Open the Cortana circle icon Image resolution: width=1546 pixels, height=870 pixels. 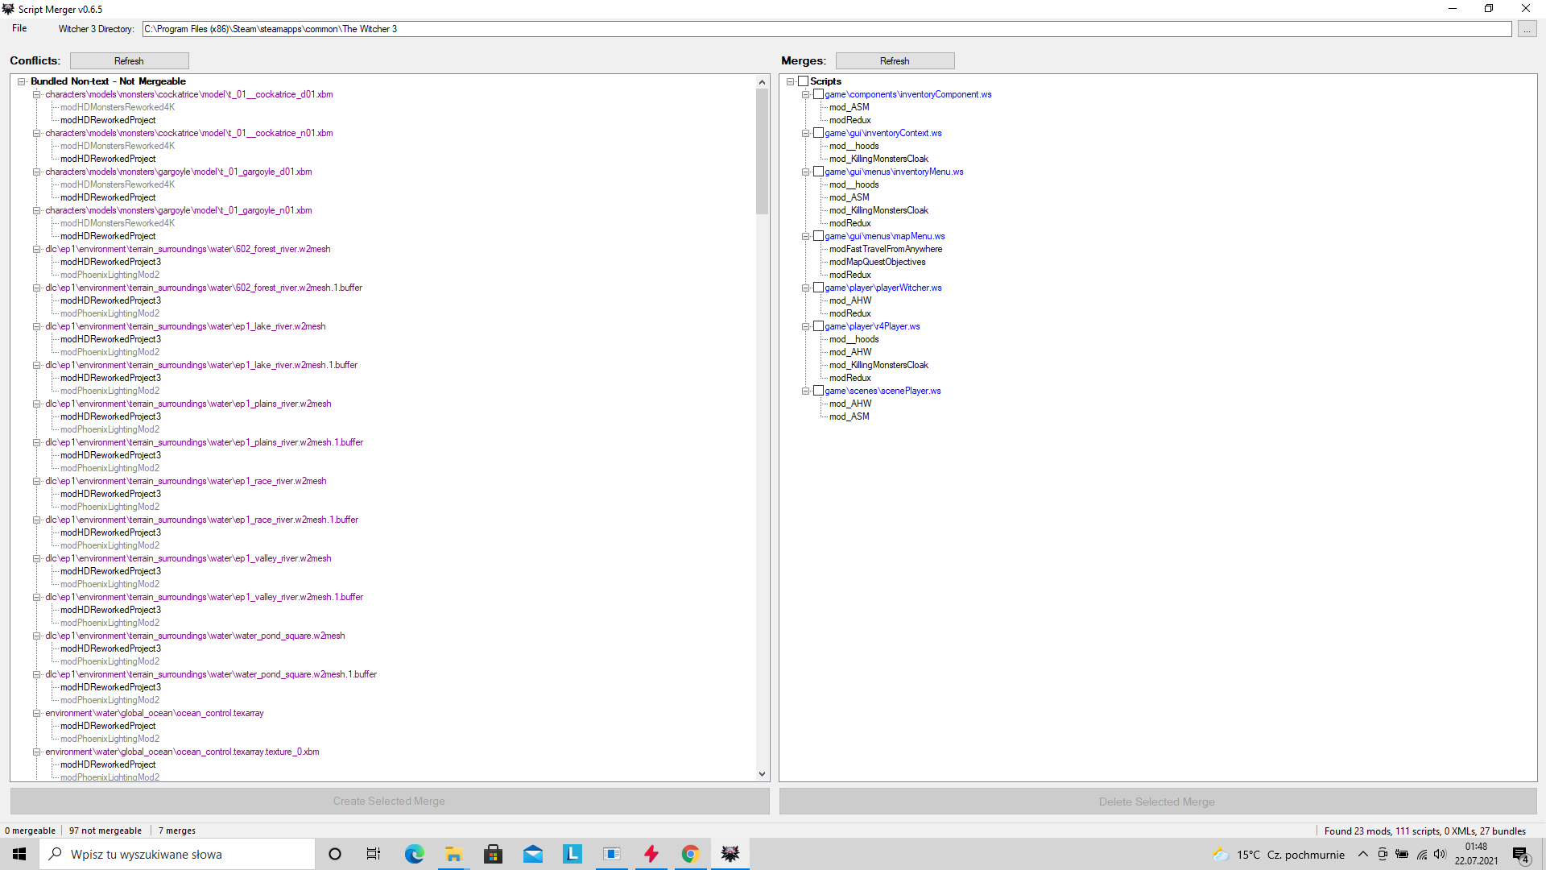[x=335, y=854]
